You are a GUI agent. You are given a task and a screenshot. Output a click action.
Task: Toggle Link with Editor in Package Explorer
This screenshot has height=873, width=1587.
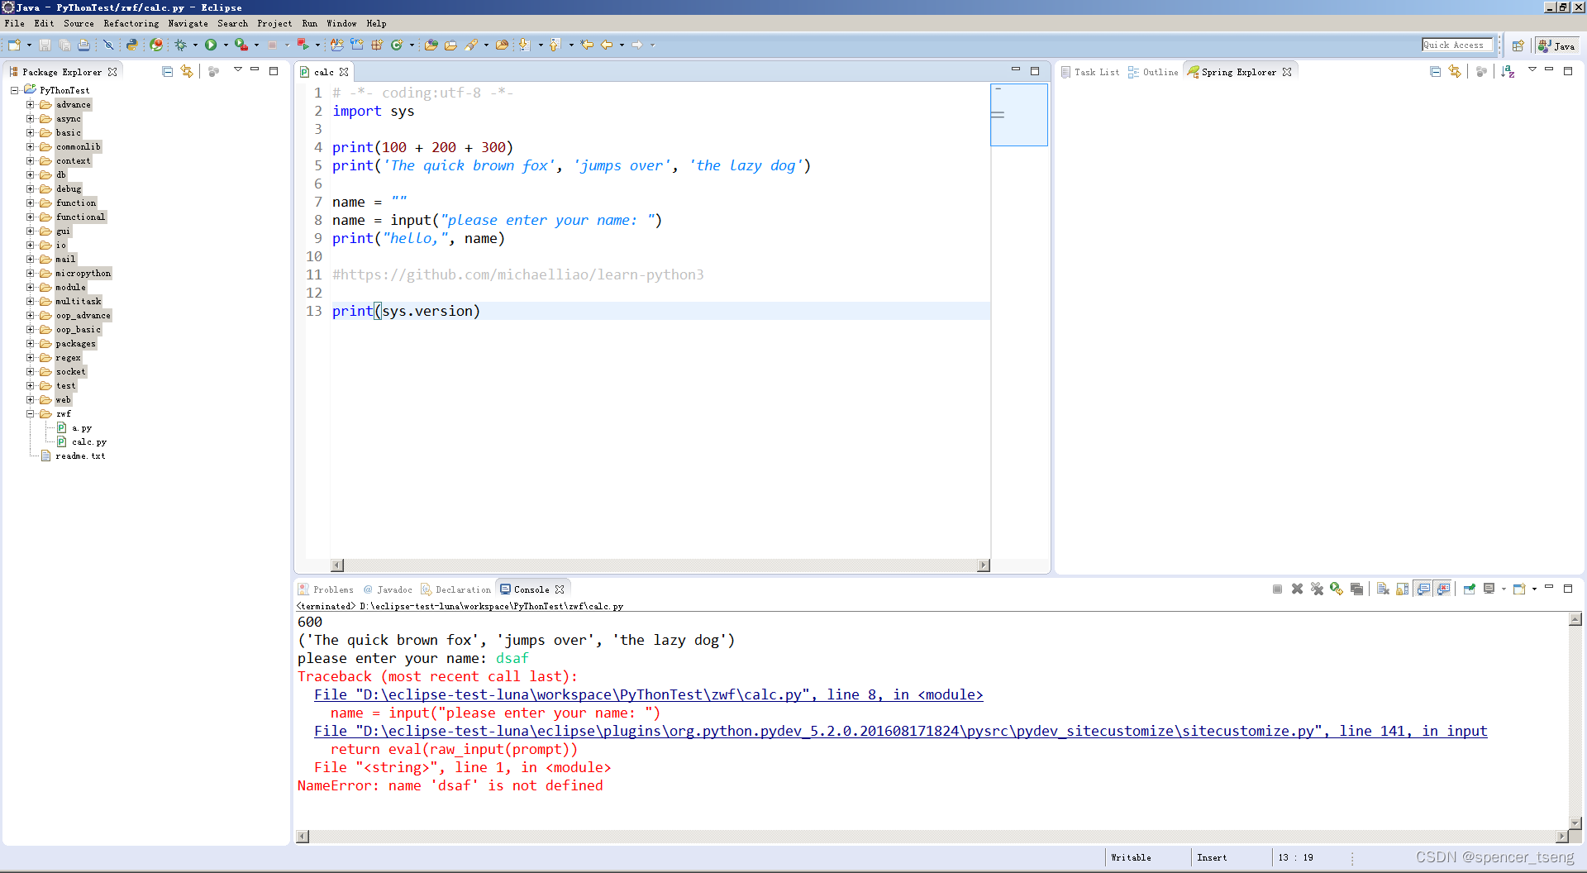pos(187,72)
